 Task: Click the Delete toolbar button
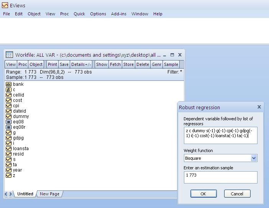click(x=143, y=64)
